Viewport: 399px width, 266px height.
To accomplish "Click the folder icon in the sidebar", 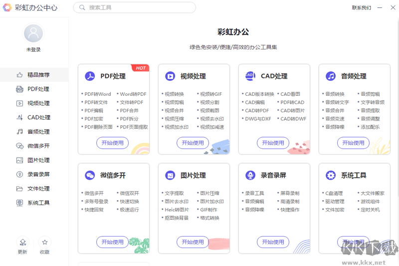I will point(19,189).
